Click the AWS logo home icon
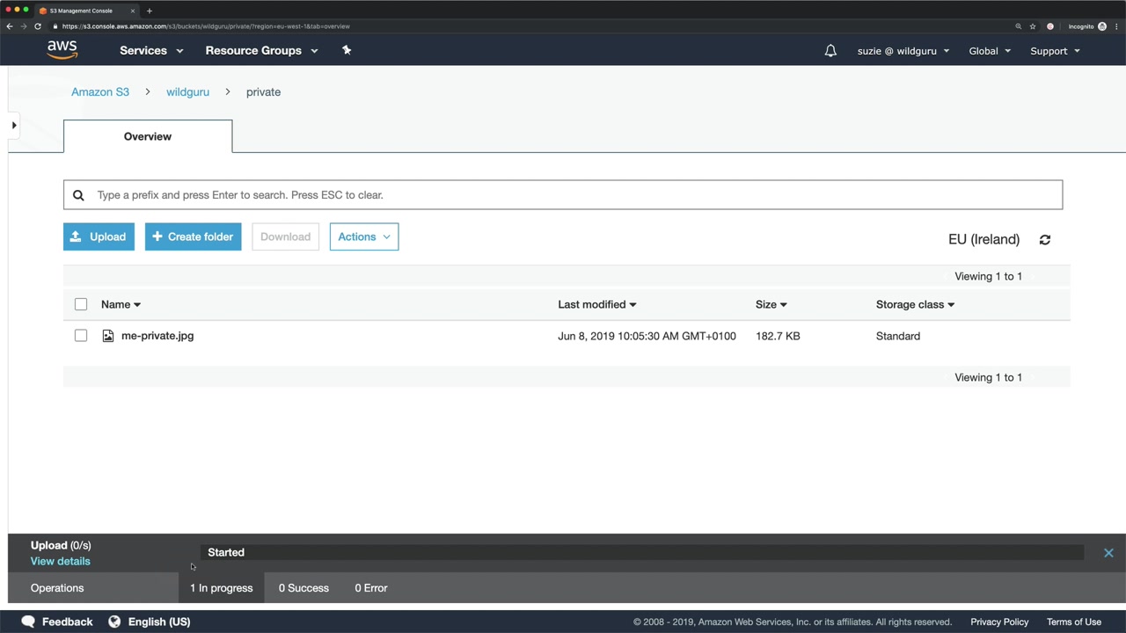1126x633 pixels. (x=62, y=50)
